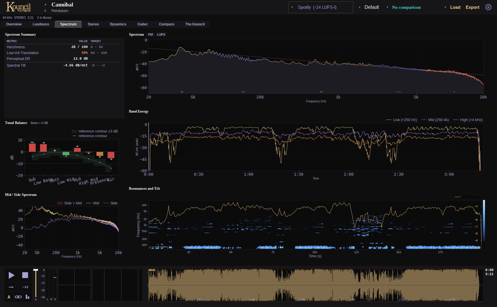Select the Spectral Tilt metric row
497x307 pixels.
click(x=63, y=65)
